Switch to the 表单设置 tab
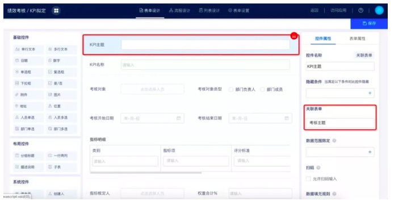The width and height of the screenshot is (394, 205). coord(238,11)
